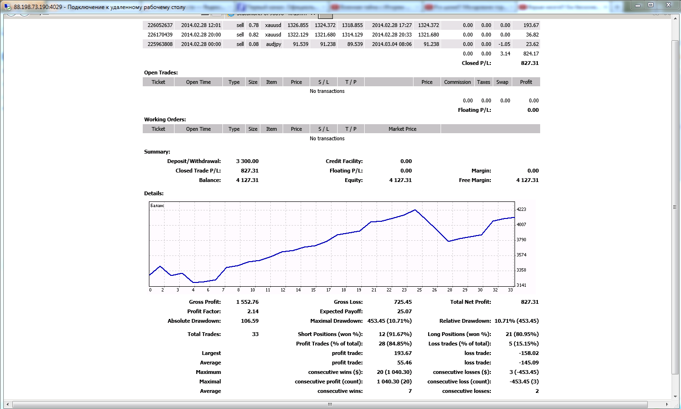Click the Deposit/Withdrawal value 3 300.00
681x409 pixels.
247,161
